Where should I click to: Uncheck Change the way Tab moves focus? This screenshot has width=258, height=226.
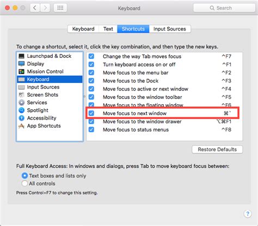pos(91,56)
